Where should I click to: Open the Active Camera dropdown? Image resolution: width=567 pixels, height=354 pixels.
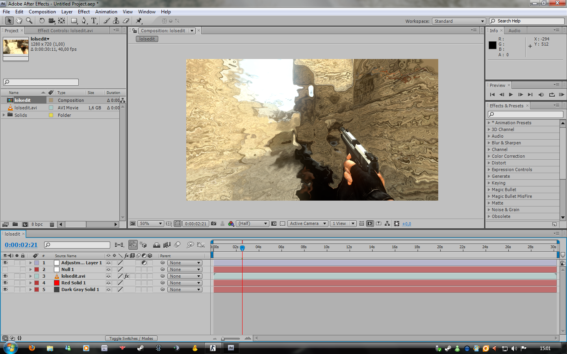308,223
